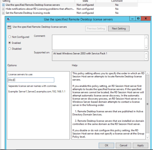Click policy icon beside 'Set the Remote Desktop licensing mode'
The image size is (153, 150).
[4, 13]
